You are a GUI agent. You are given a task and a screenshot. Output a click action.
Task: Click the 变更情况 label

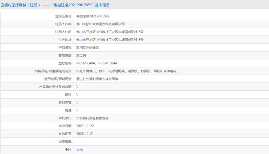coord(65,142)
